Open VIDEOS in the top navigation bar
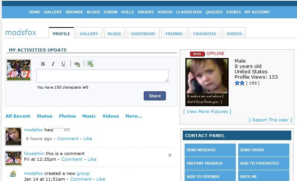 pyautogui.click(x=165, y=12)
